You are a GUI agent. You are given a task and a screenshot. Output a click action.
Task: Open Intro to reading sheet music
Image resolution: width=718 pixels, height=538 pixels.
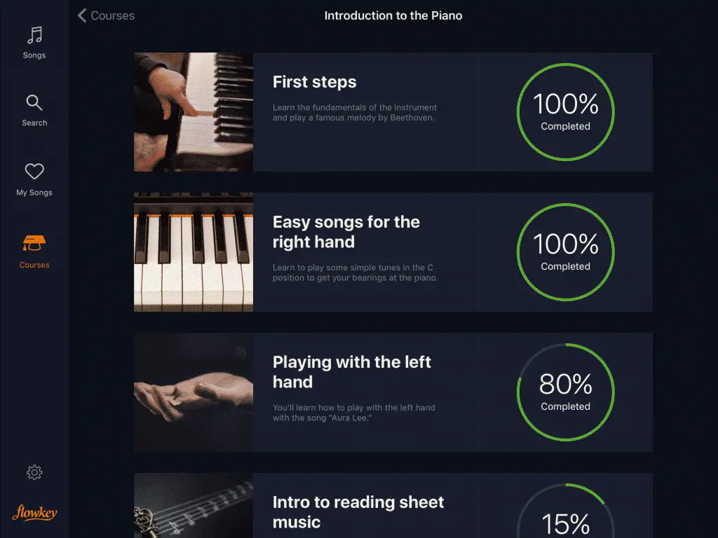tap(358, 512)
